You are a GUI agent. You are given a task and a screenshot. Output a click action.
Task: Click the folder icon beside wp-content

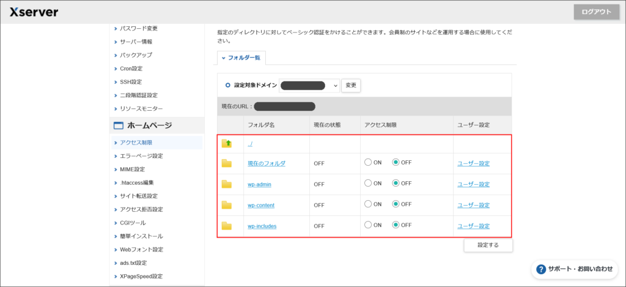coord(227,205)
